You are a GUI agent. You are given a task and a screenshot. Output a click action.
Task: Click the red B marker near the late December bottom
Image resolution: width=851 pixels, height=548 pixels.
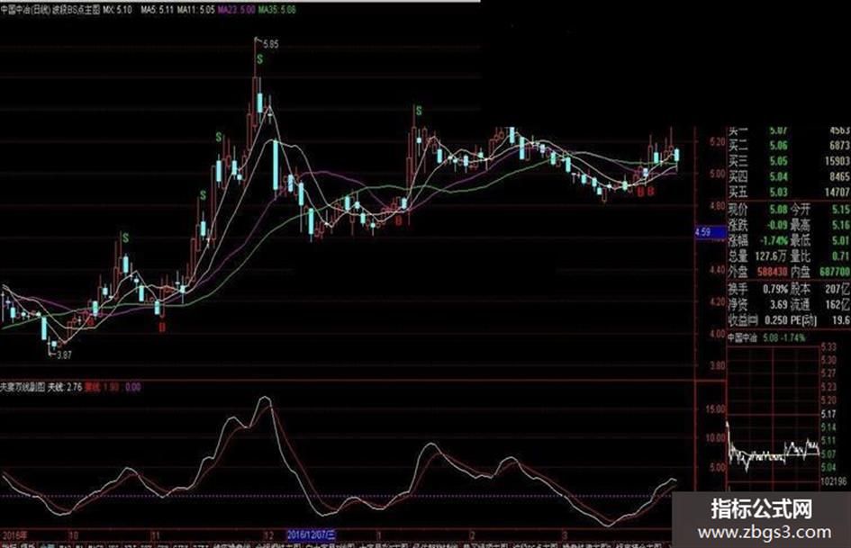coord(399,220)
